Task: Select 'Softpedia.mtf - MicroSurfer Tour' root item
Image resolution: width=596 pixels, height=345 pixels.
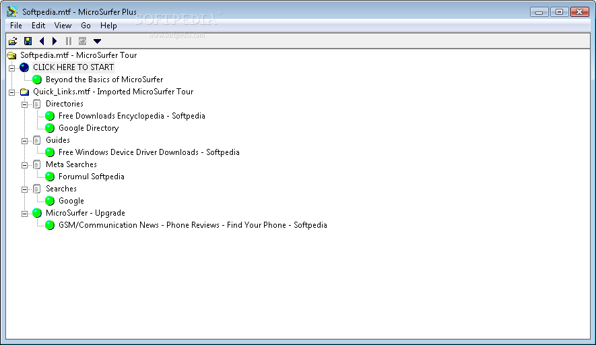Action: pos(78,55)
